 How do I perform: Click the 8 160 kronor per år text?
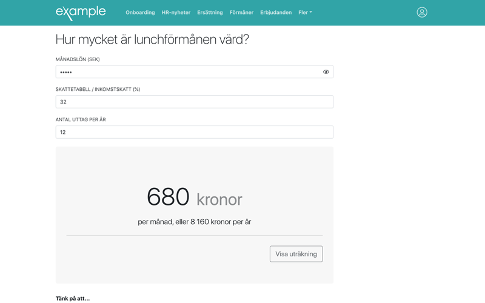click(220, 222)
